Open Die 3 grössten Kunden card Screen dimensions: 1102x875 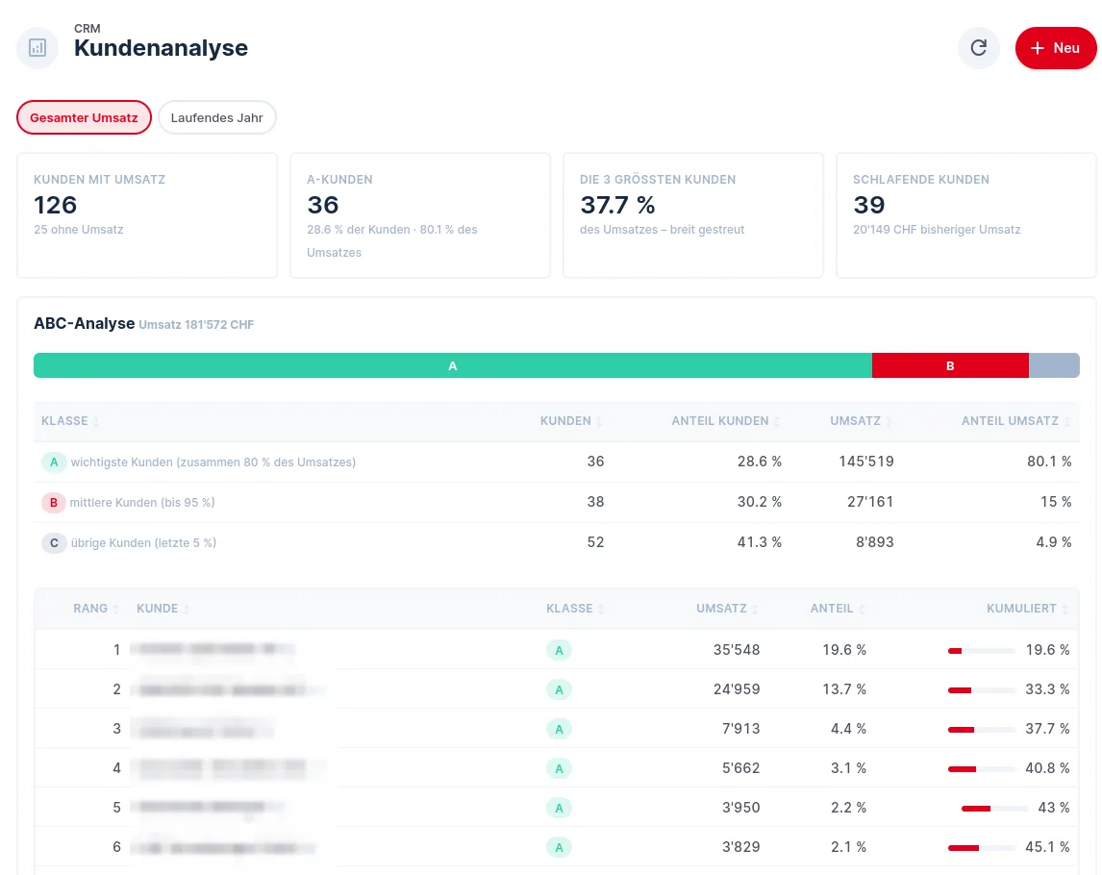click(x=693, y=215)
